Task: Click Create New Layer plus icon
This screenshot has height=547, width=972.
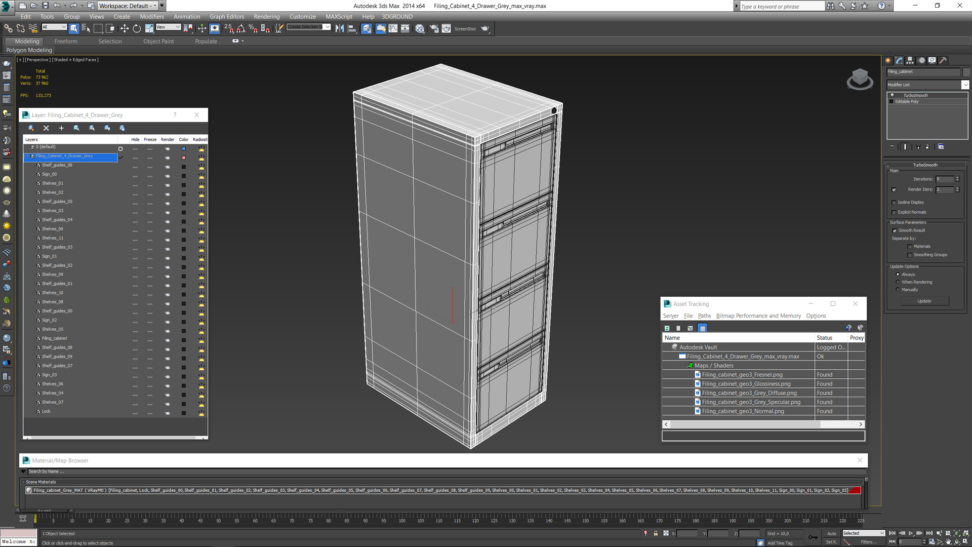Action: 61,128
